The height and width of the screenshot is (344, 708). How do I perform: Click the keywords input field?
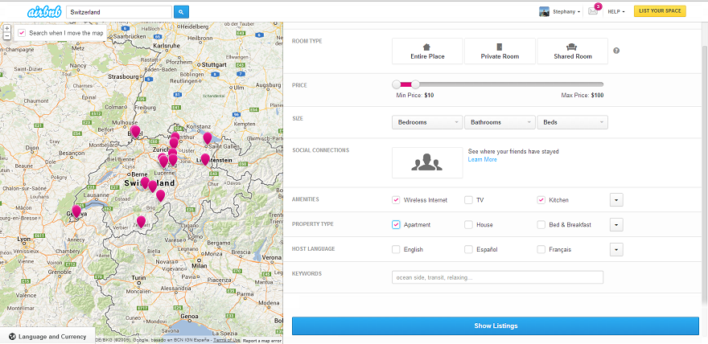tap(497, 277)
